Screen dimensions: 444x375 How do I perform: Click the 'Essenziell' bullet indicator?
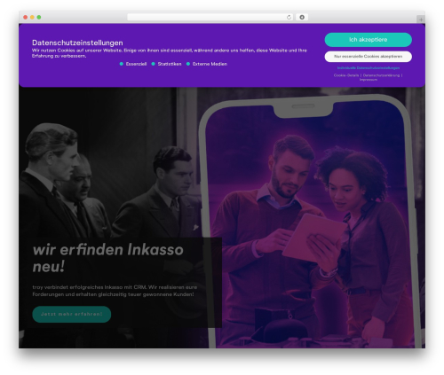121,64
